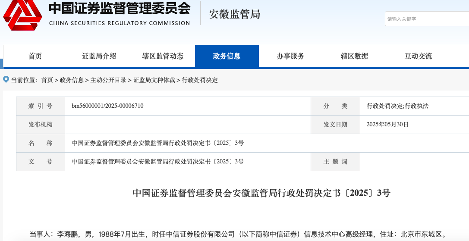Open the 首页 navigation tab
This screenshot has height=241, width=469.
pos(35,56)
